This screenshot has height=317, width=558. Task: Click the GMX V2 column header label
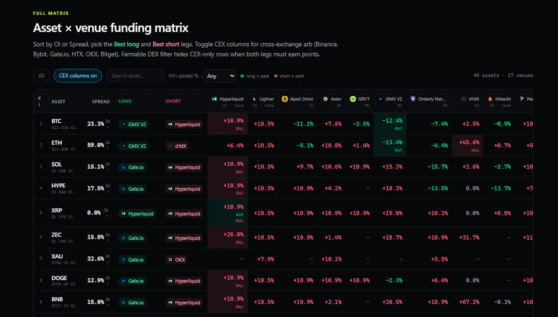[394, 99]
